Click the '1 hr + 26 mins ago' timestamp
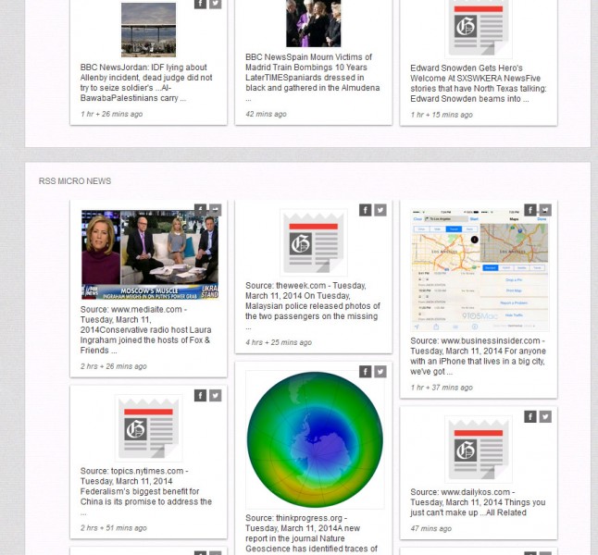598x555 pixels. pyautogui.click(x=111, y=114)
